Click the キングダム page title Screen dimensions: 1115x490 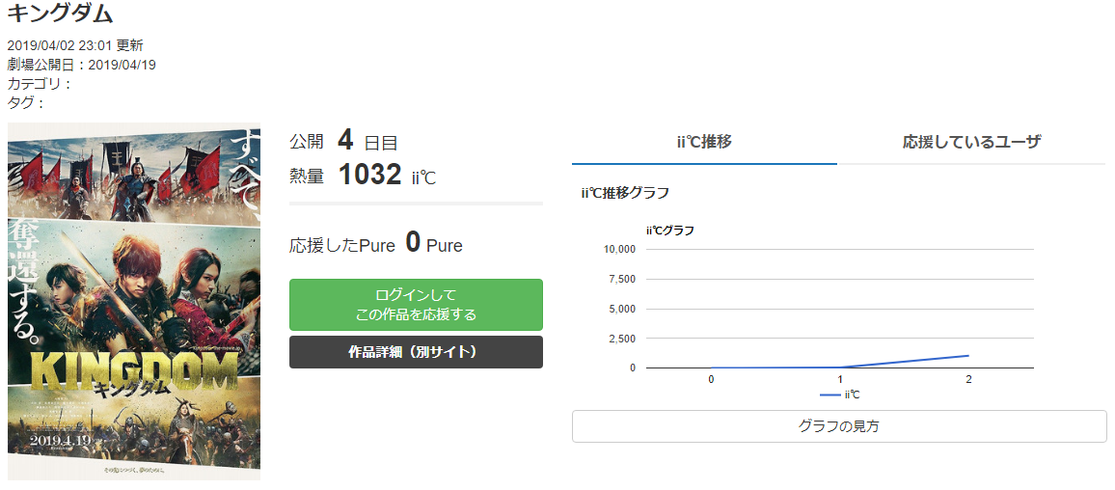61,14
